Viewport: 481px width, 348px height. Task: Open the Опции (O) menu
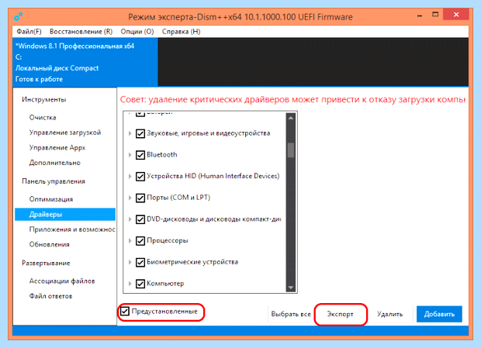pos(137,32)
